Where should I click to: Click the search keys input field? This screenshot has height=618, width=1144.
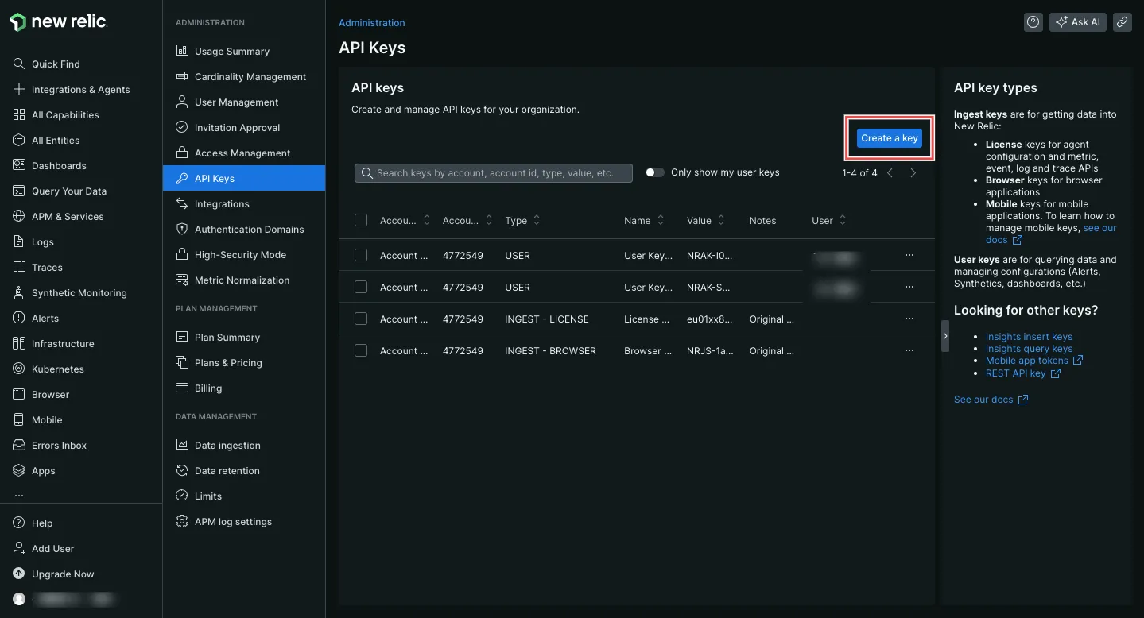(x=494, y=173)
